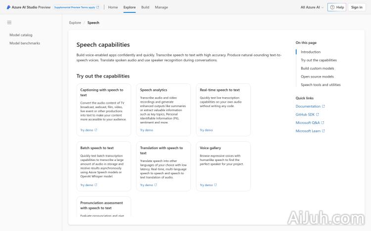The width and height of the screenshot is (371, 231).
Task: Go to the Home tab
Action: click(x=113, y=7)
